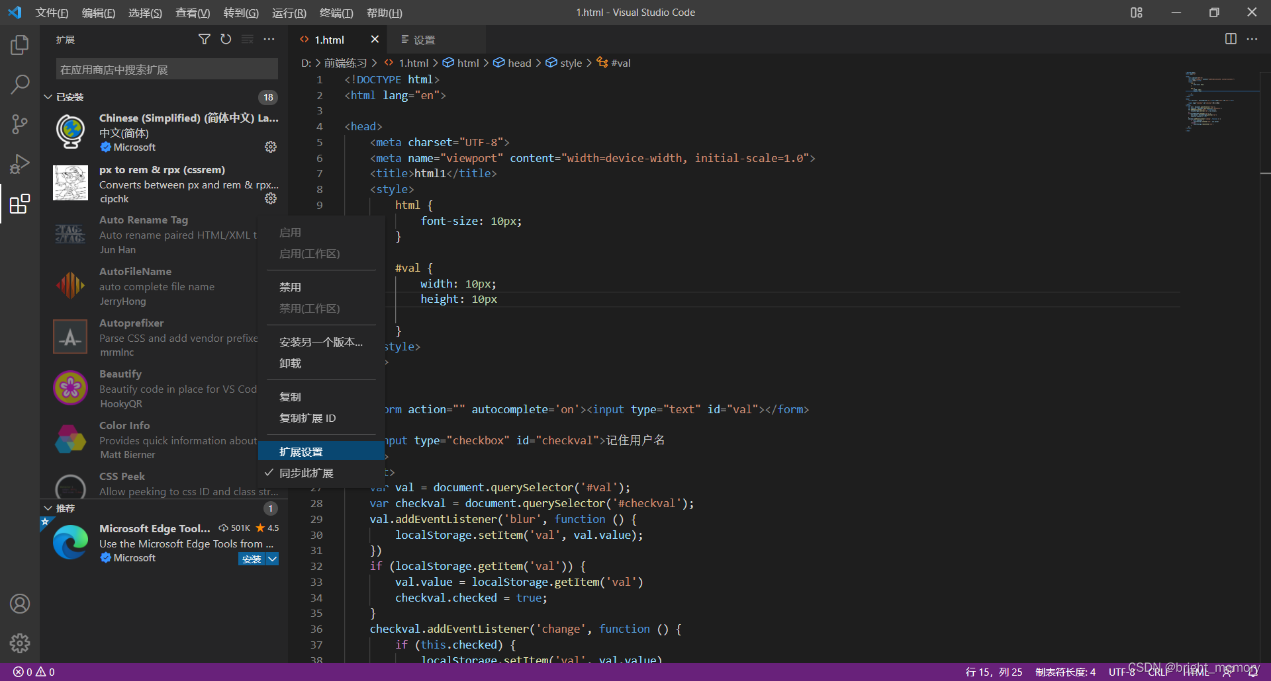Screen dimensions: 1271x681
Task: Select 1.html breadcrumb item
Action: [x=406, y=63]
